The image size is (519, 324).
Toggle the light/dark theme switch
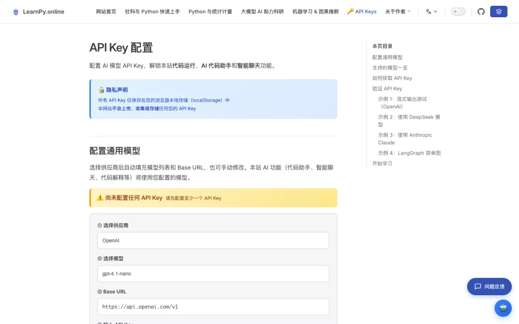pos(458,12)
